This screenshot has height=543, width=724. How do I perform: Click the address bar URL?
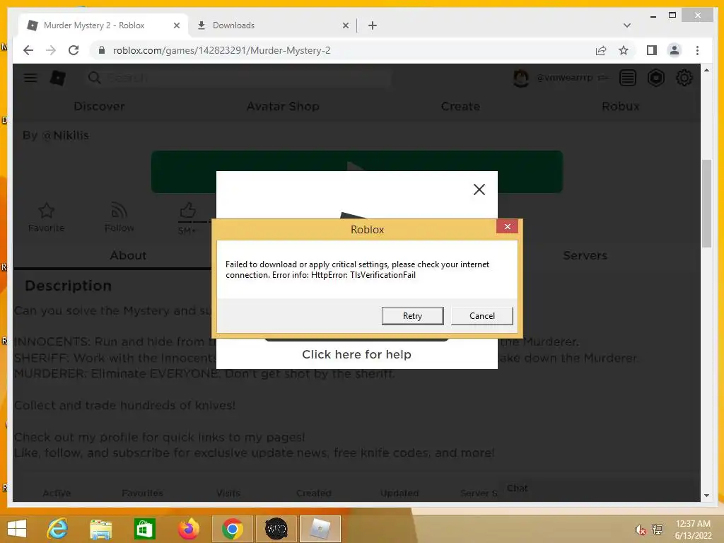221,50
